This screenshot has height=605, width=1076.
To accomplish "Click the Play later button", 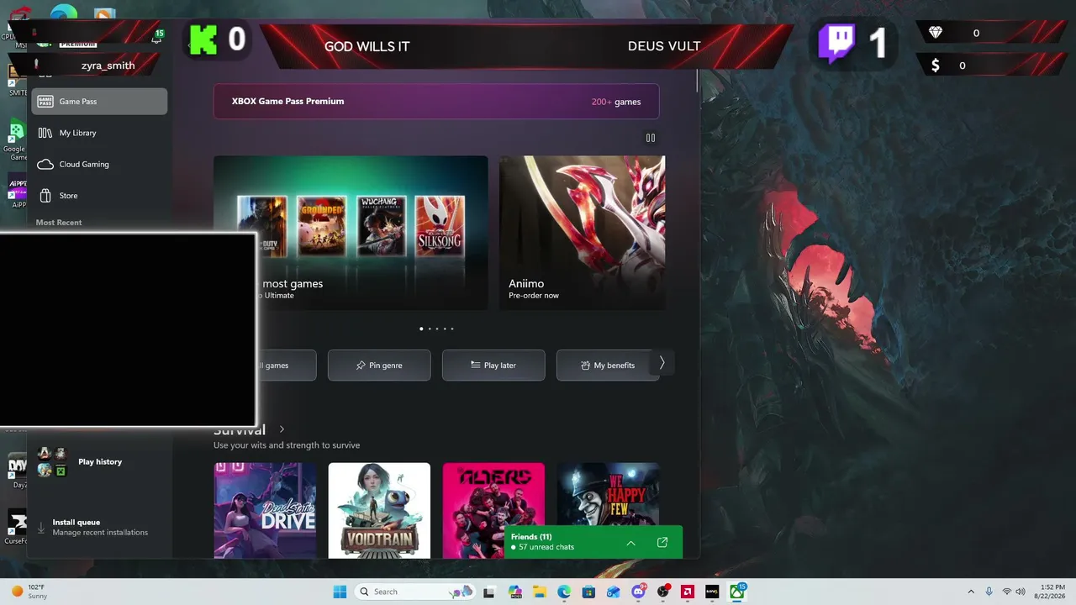I will pos(493,366).
